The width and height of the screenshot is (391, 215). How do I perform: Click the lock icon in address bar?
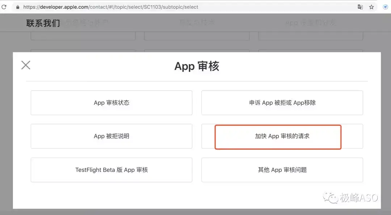18,7
